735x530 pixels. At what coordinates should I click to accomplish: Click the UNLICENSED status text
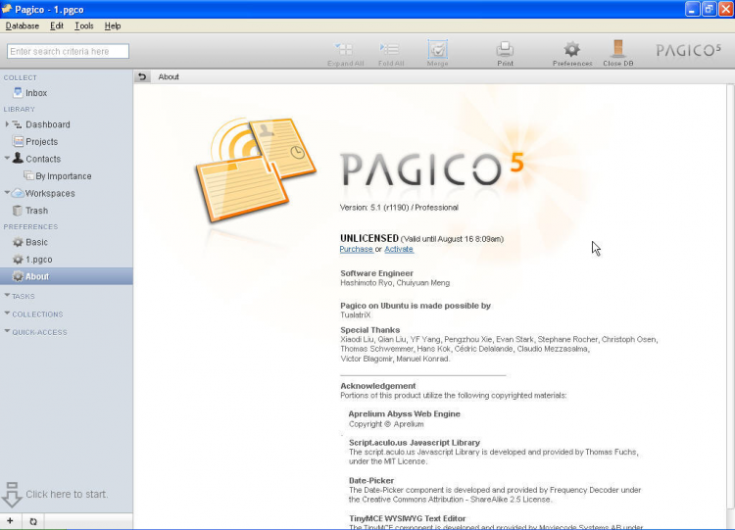369,238
